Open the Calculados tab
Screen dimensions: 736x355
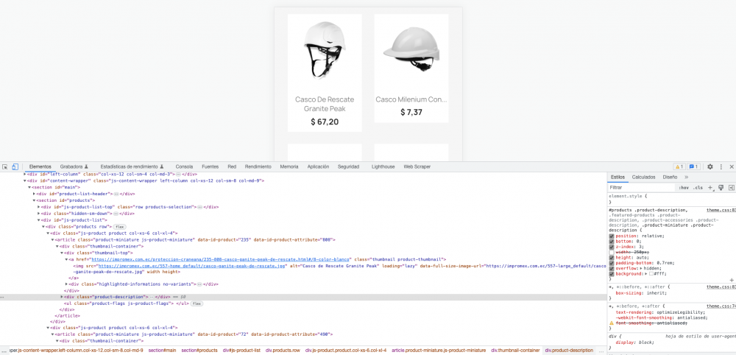coord(643,177)
